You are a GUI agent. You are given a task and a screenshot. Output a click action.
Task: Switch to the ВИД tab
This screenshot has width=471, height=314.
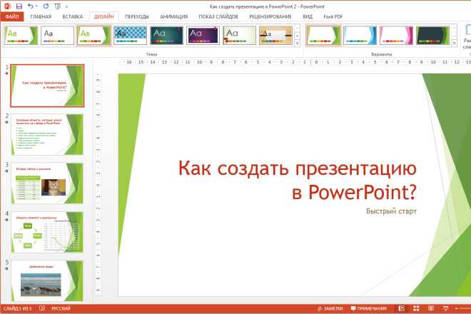click(308, 16)
